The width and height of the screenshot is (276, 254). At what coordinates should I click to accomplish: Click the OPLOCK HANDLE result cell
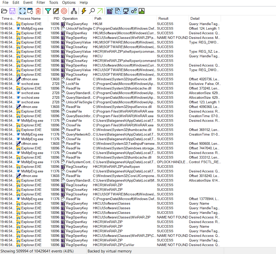(173, 162)
